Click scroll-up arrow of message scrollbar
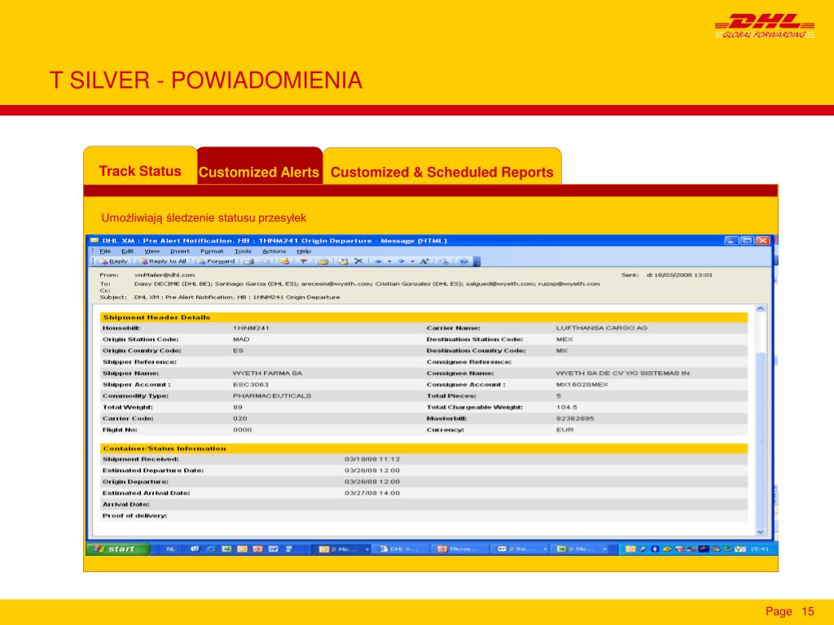This screenshot has width=834, height=625. (x=760, y=308)
